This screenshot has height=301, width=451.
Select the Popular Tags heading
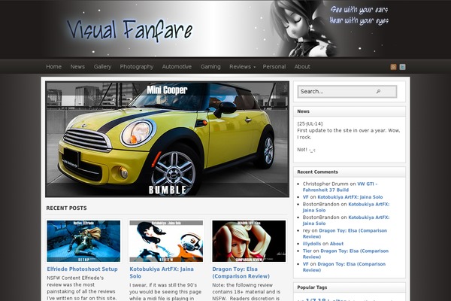pos(312,287)
